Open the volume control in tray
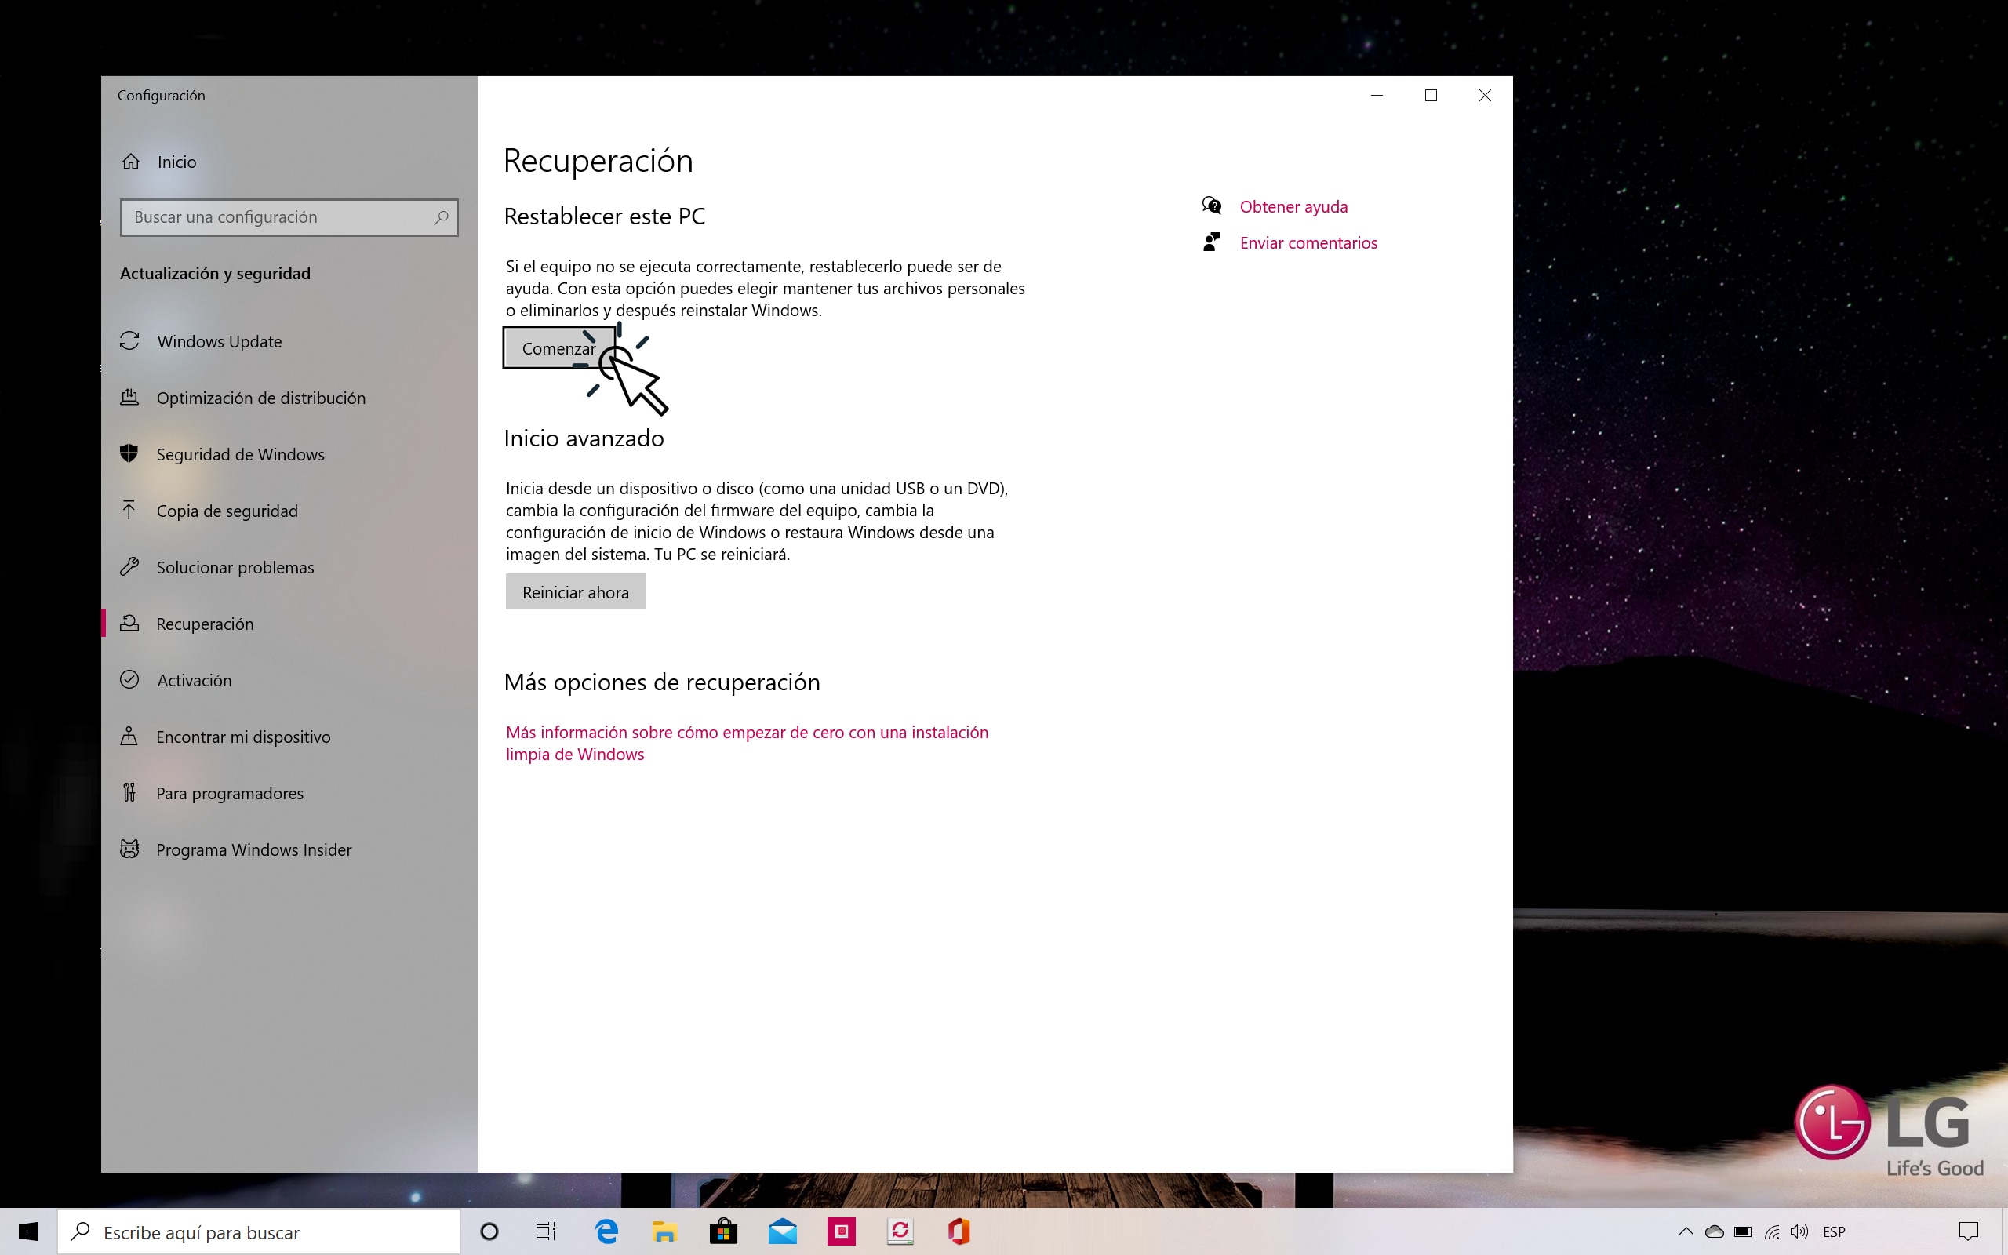 (x=1799, y=1231)
